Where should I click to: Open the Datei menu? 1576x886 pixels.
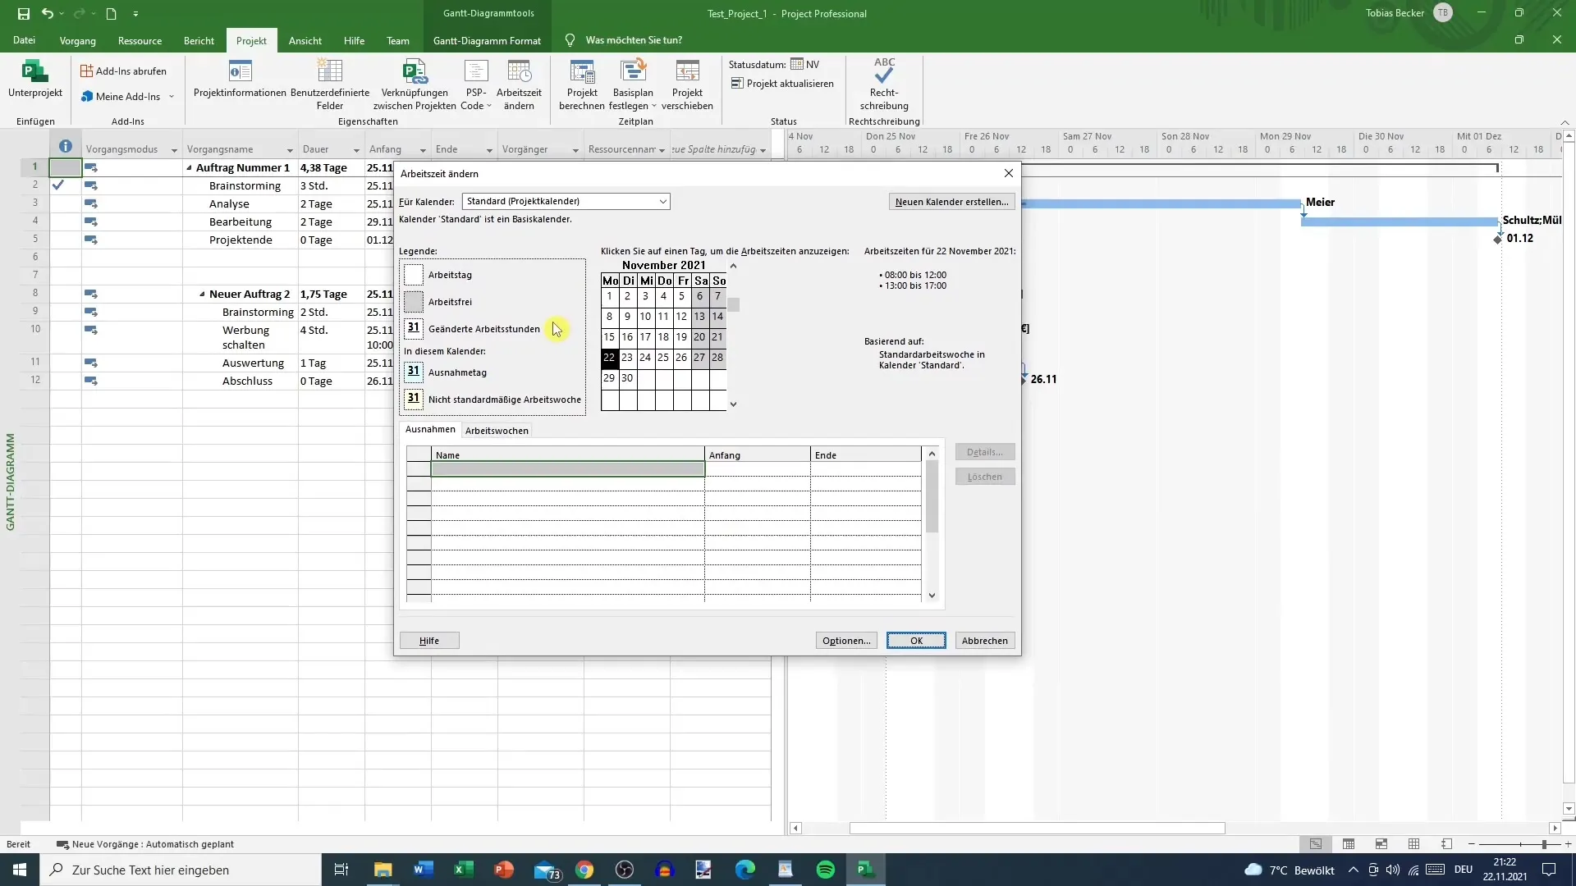click(25, 40)
